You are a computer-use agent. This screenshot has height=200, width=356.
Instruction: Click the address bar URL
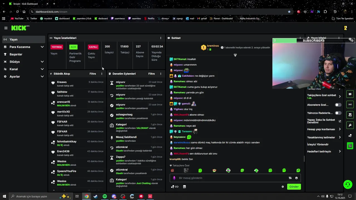[51, 12]
